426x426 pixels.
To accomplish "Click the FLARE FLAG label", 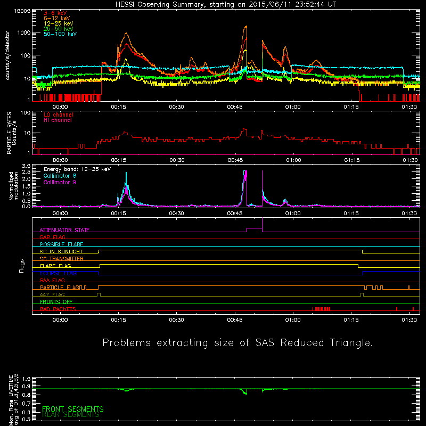I will click(55, 266).
